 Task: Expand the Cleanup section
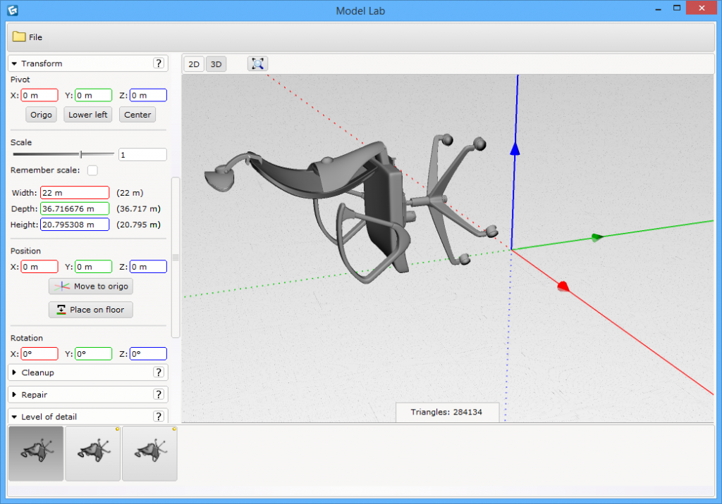click(13, 372)
